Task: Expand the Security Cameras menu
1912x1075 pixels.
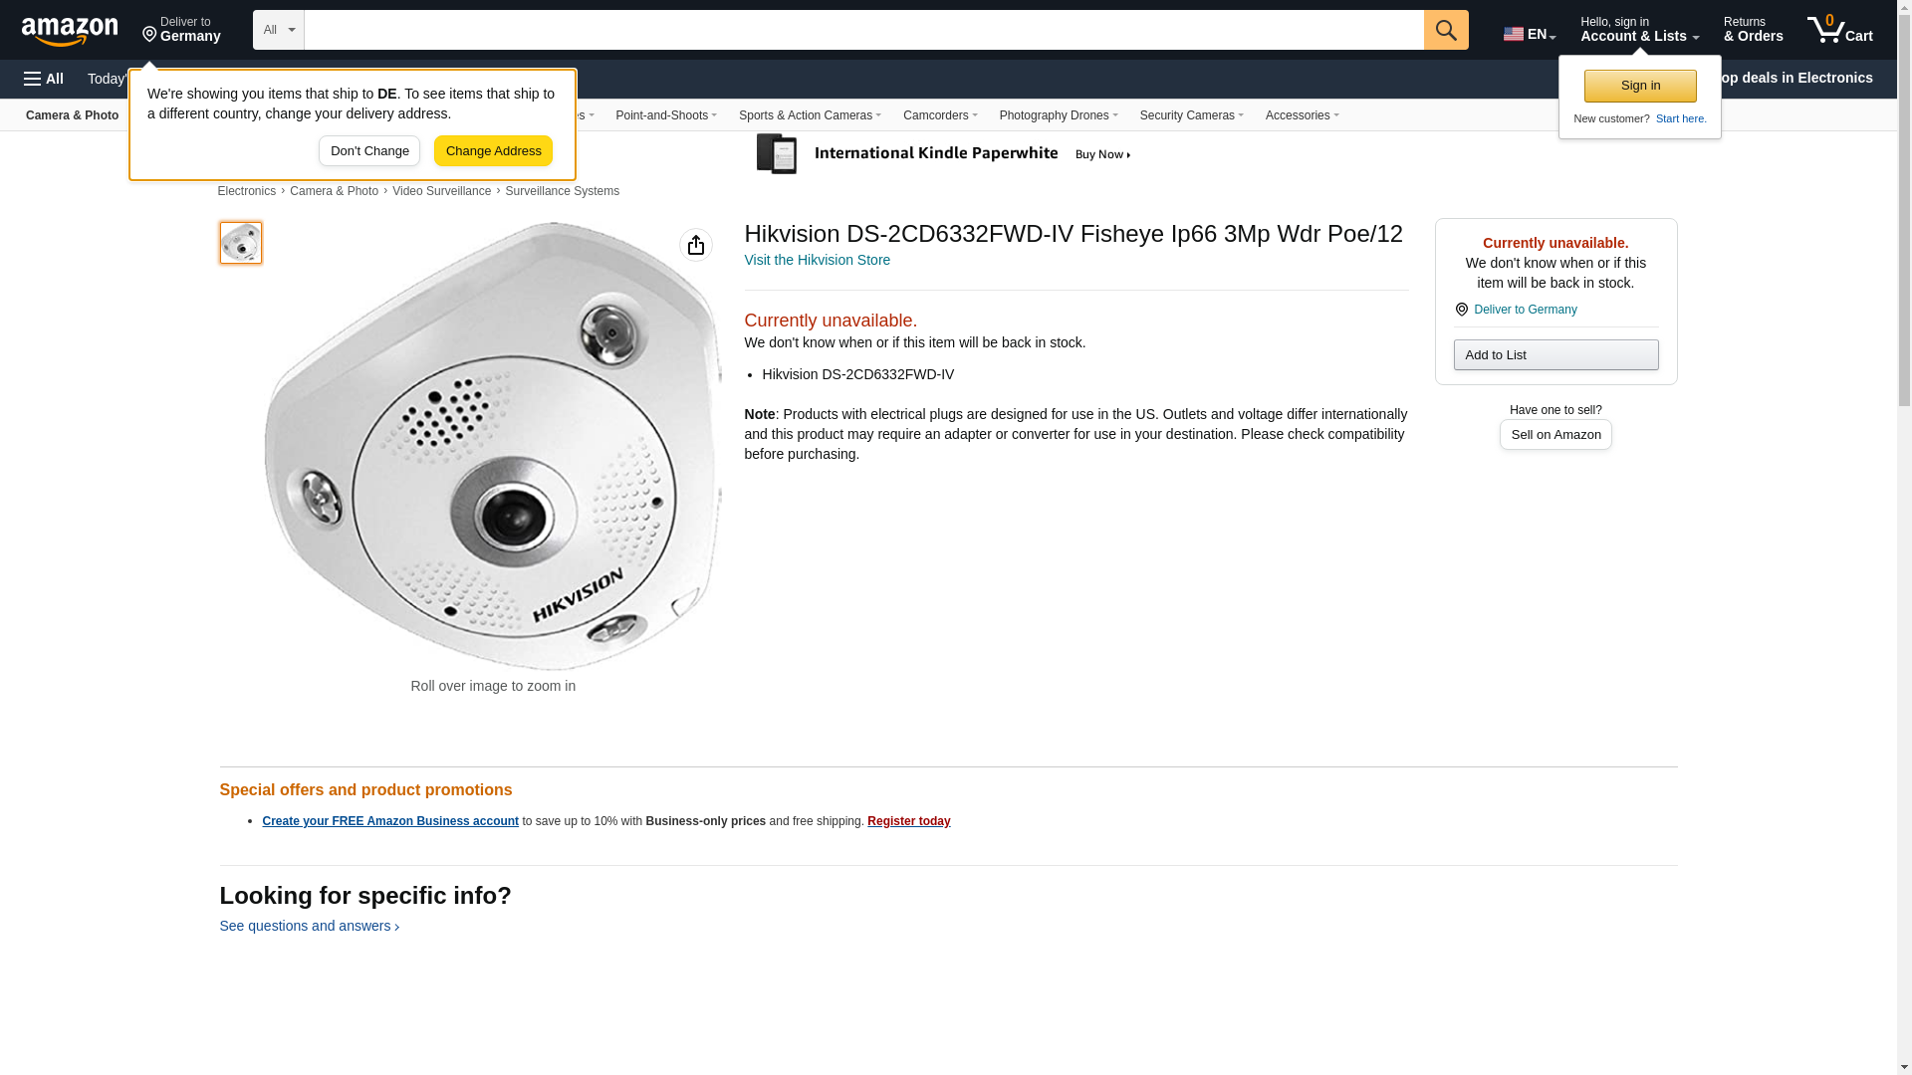Action: click(x=1191, y=115)
